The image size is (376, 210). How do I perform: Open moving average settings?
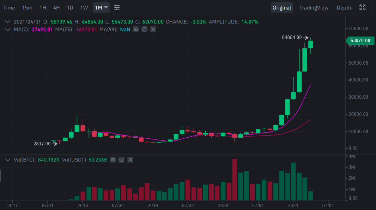pos(144,29)
